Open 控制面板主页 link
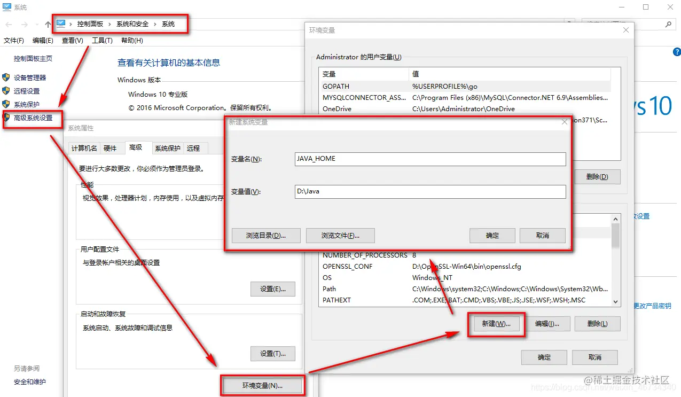Viewport: 681px width, 397px height. coord(33,59)
